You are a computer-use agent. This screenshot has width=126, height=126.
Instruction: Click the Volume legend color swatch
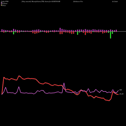[x=2, y=3]
